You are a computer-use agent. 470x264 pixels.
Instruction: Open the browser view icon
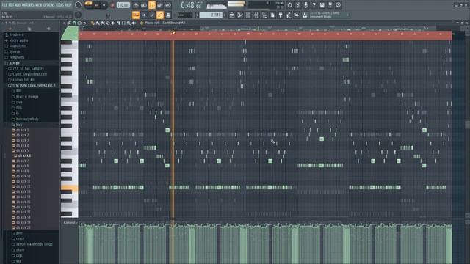(264, 15)
